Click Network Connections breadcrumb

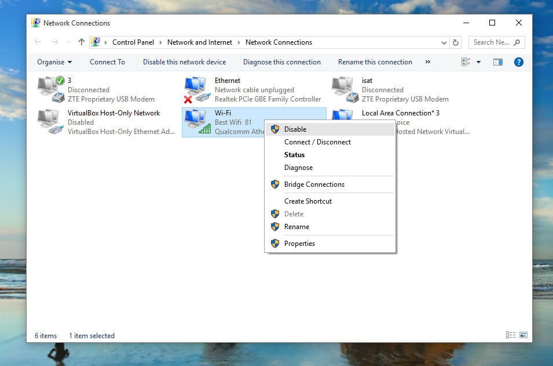point(279,42)
